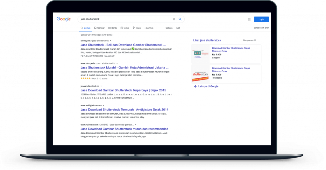The image size is (326, 170).
Task: Expand the dropdown arrow next to idcopy.net
Action: pos(110,41)
